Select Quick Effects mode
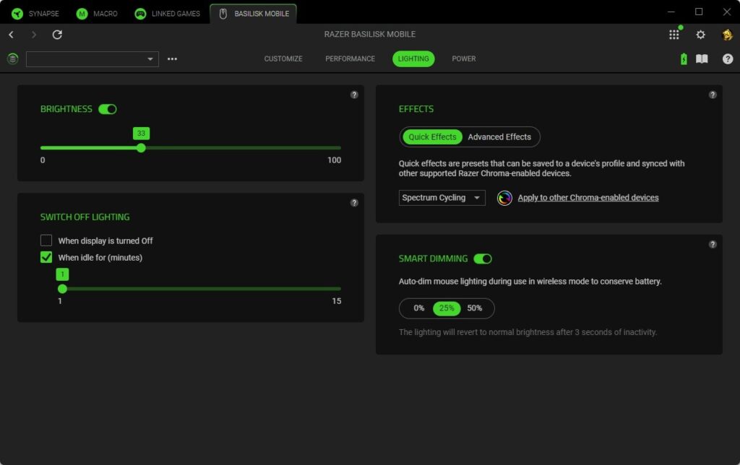The width and height of the screenshot is (740, 465). [432, 136]
